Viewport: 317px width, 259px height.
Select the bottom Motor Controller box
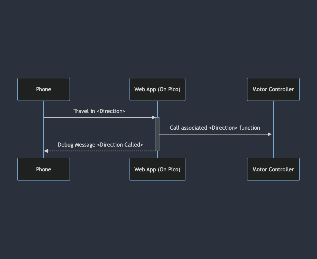273,169
